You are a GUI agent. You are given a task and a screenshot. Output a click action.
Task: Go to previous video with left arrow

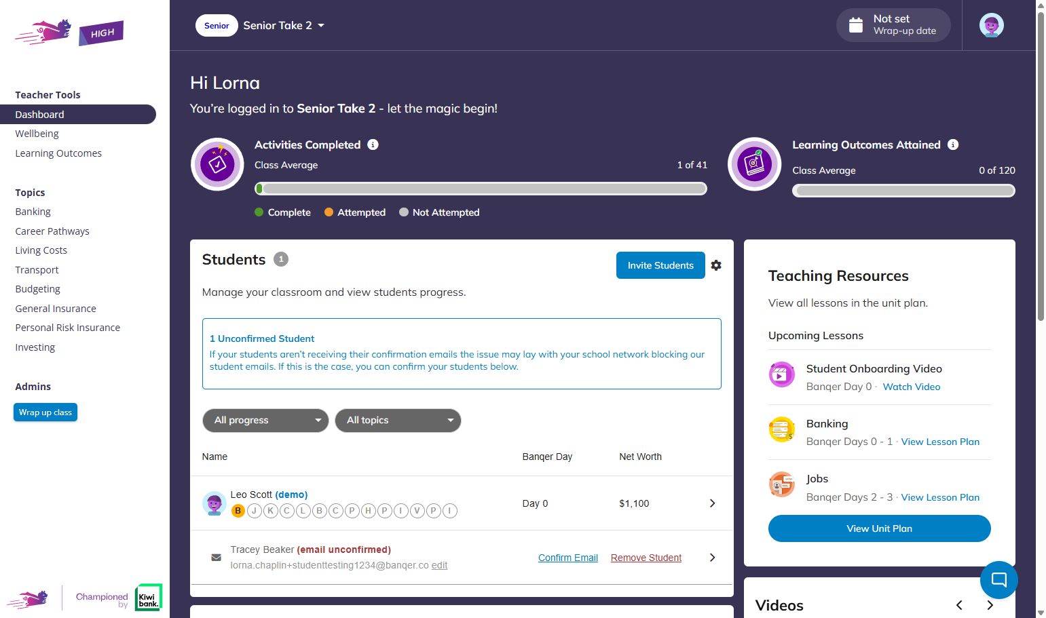click(x=959, y=605)
